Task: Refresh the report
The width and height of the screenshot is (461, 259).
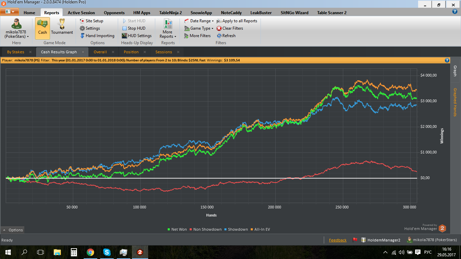Action: [x=226, y=36]
